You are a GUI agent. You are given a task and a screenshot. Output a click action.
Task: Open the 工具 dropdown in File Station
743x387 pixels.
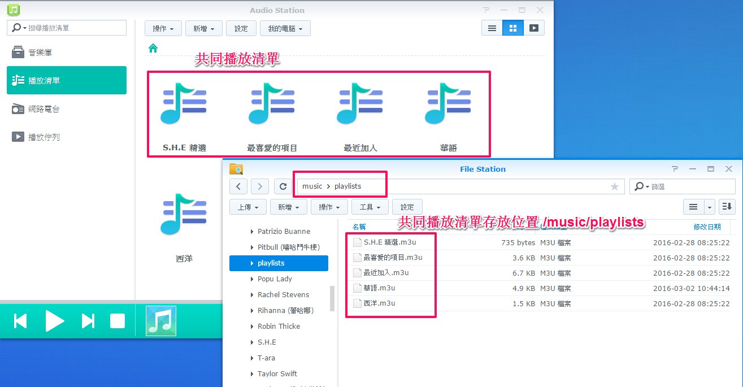tap(370, 207)
